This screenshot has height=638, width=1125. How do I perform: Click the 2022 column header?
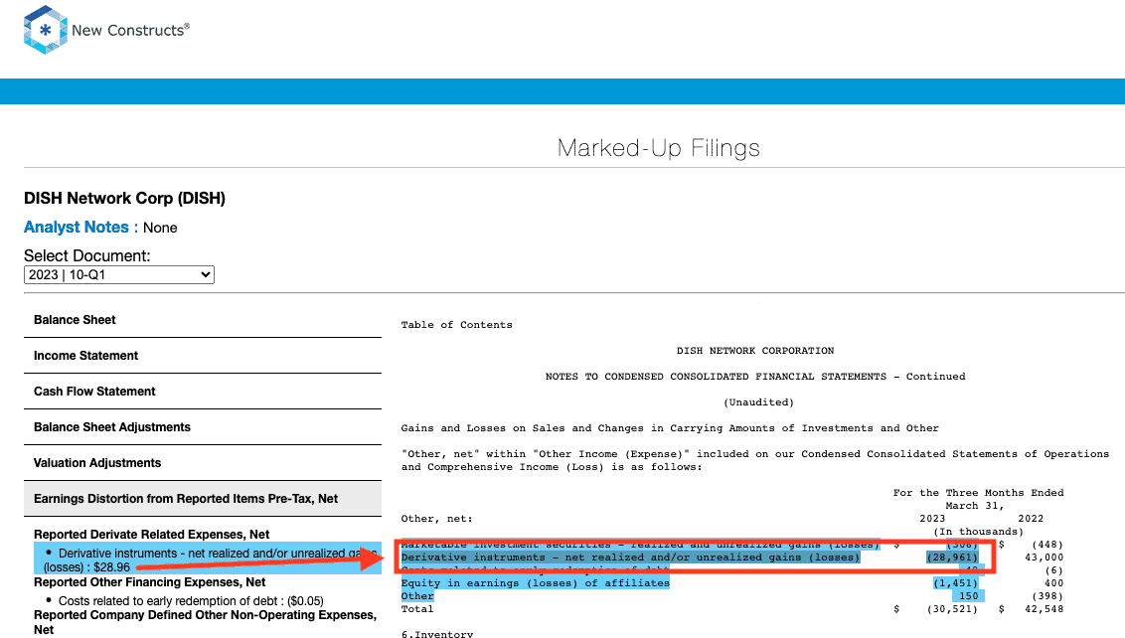point(1031,519)
